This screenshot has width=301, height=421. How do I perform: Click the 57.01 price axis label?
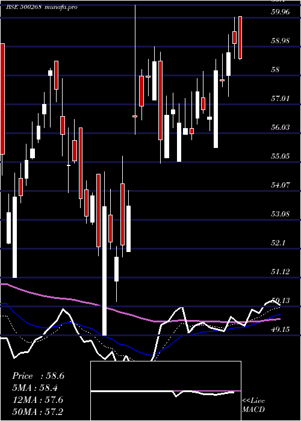[281, 98]
